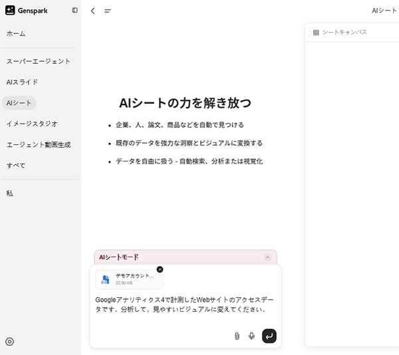Click the Genspark logo icon
The width and height of the screenshot is (399, 355).
click(x=10, y=11)
